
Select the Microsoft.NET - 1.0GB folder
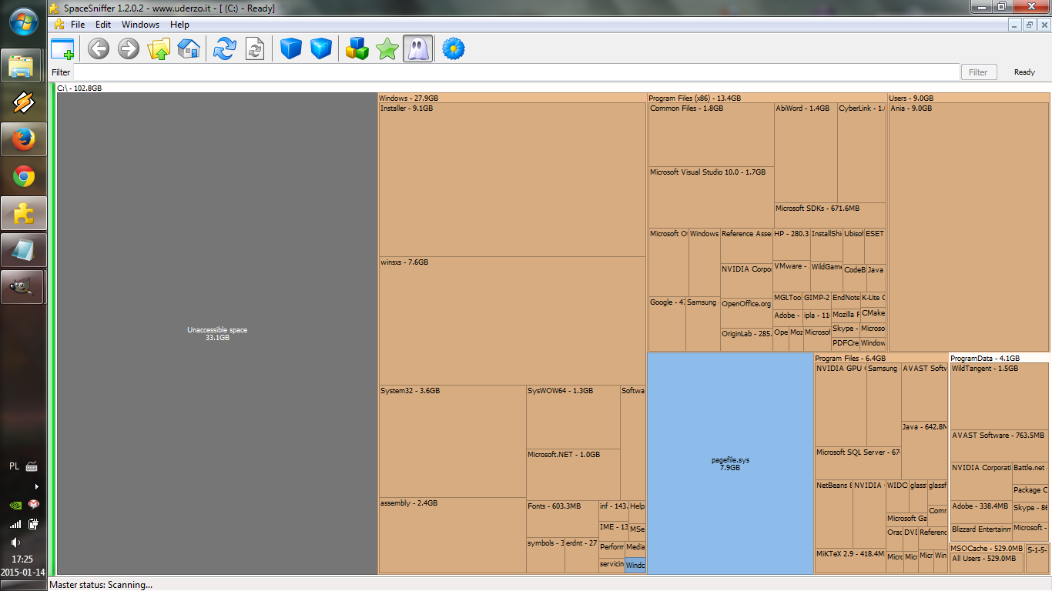pyautogui.click(x=573, y=475)
